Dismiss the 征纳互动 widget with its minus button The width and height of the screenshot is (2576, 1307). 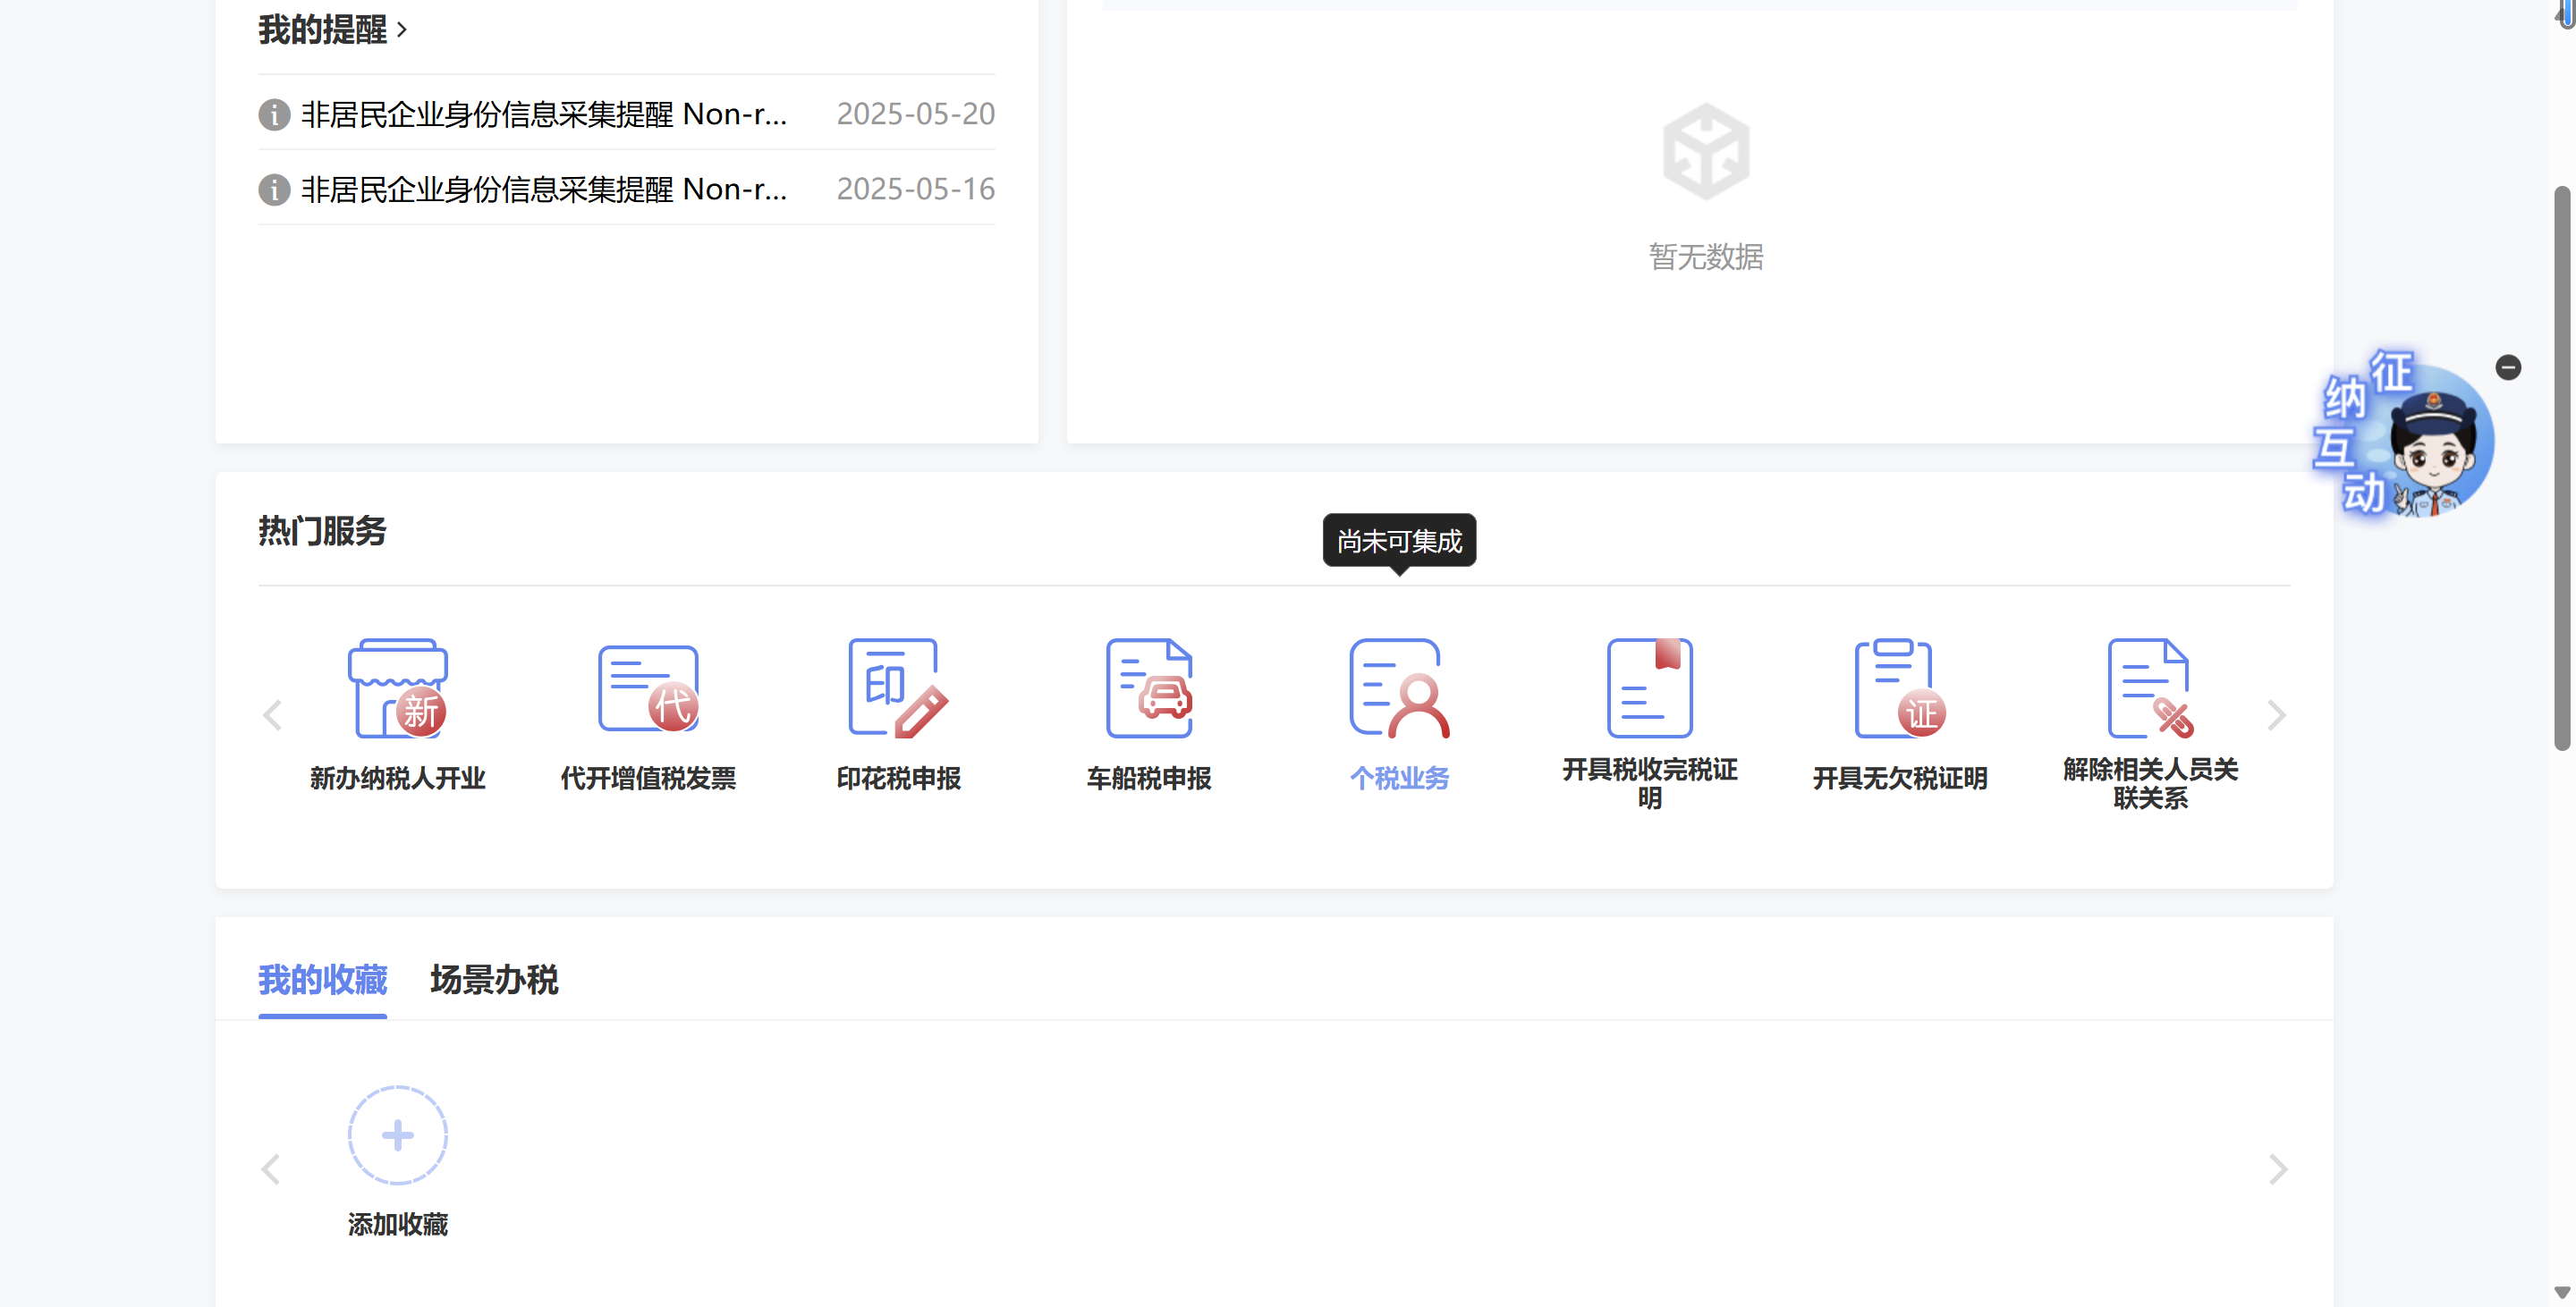2507,367
